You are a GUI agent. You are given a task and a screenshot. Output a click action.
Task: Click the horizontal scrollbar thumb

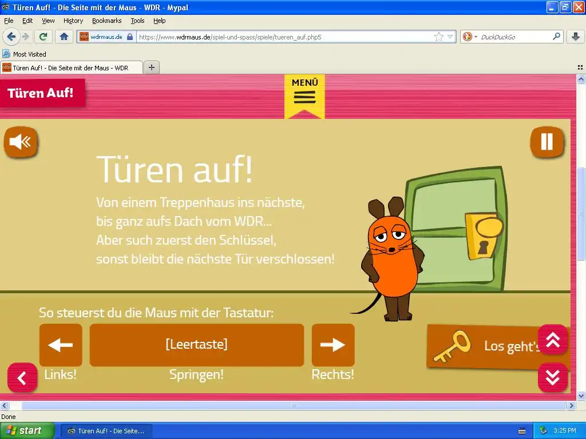(294, 405)
